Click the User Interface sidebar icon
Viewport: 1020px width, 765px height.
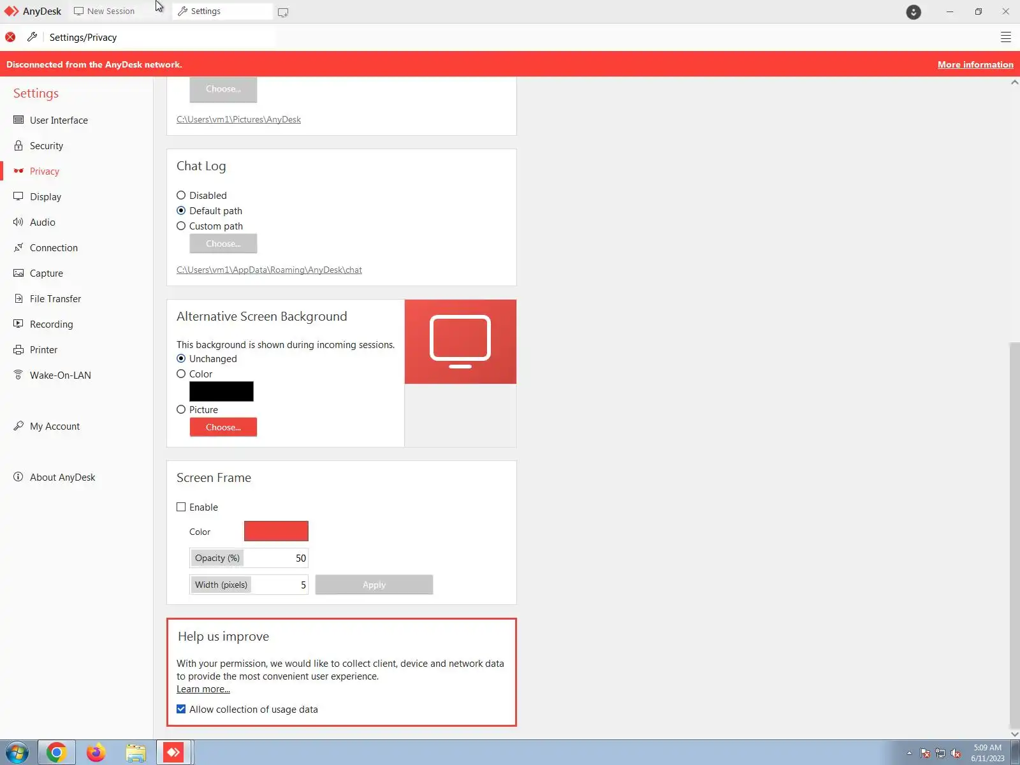tap(18, 120)
